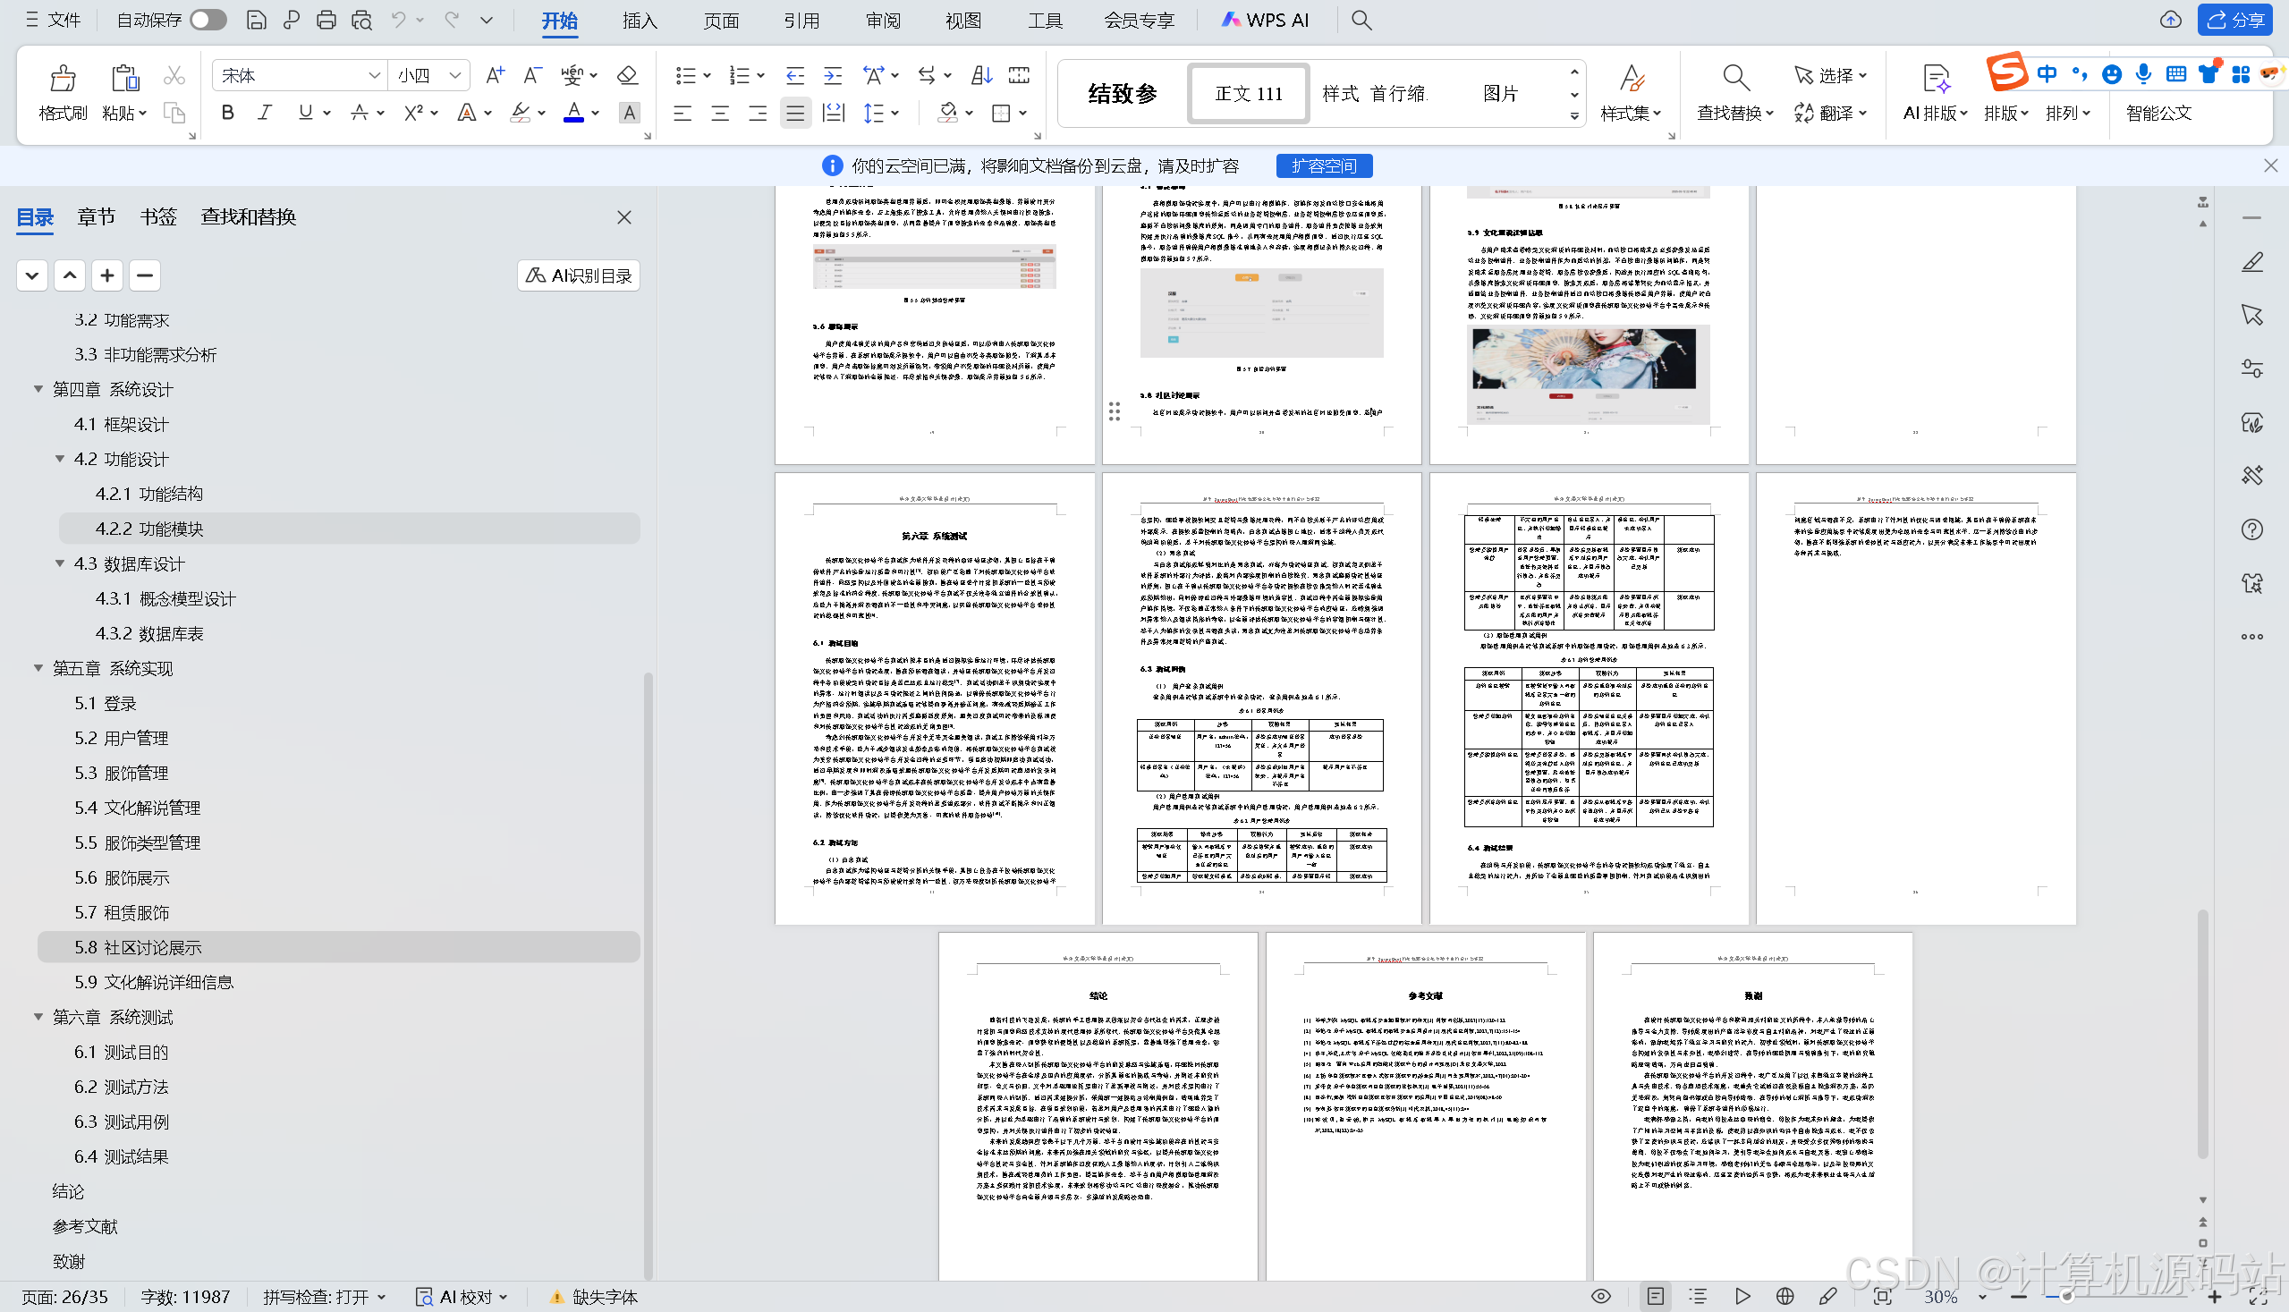Click the 扩容空间 button
The height and width of the screenshot is (1312, 2289).
click(1323, 165)
